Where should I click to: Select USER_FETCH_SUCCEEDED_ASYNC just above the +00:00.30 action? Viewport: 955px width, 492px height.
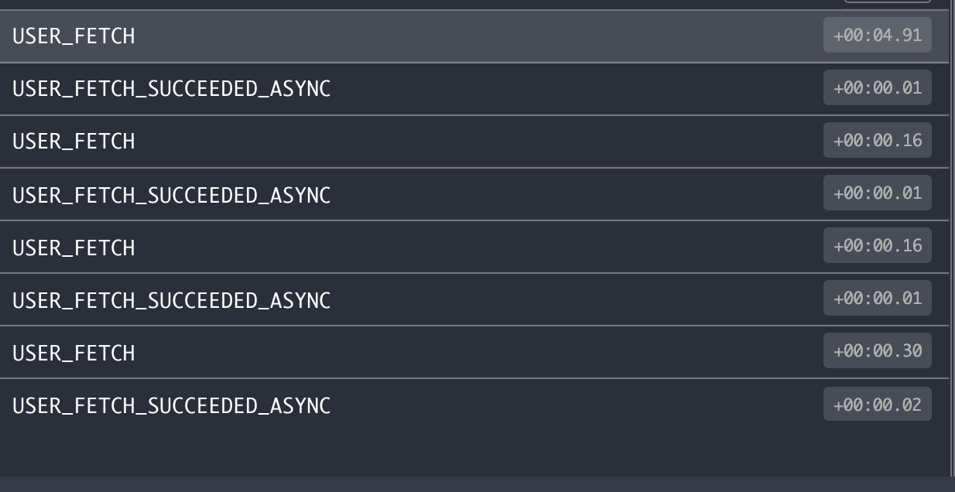point(474,299)
